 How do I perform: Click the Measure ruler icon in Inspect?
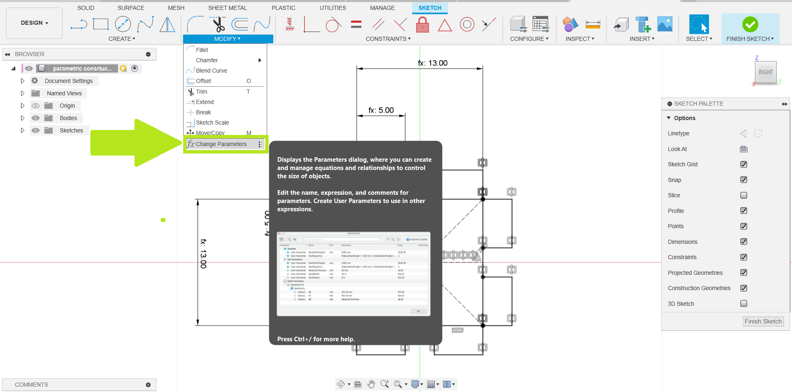592,25
